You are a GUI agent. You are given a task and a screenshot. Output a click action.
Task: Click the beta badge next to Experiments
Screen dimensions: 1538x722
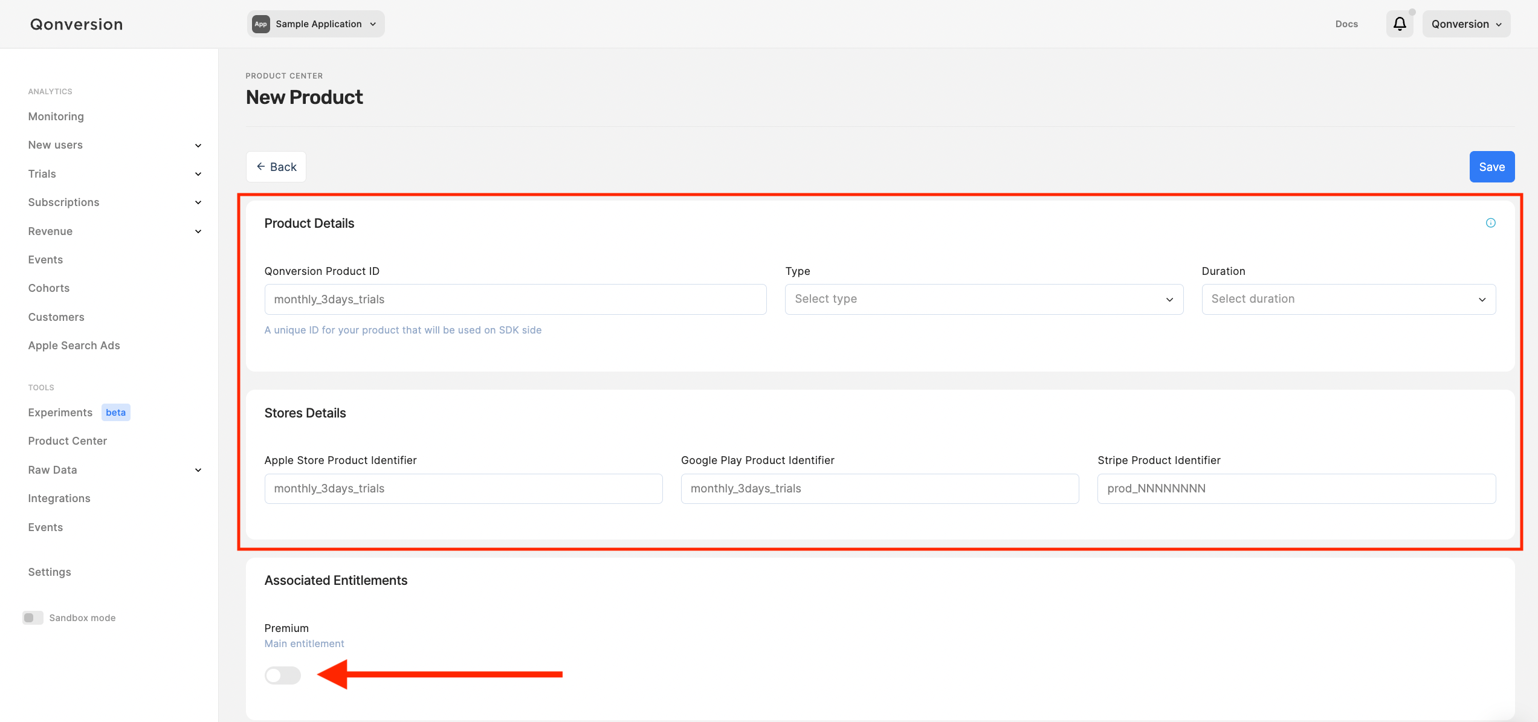tap(115, 413)
